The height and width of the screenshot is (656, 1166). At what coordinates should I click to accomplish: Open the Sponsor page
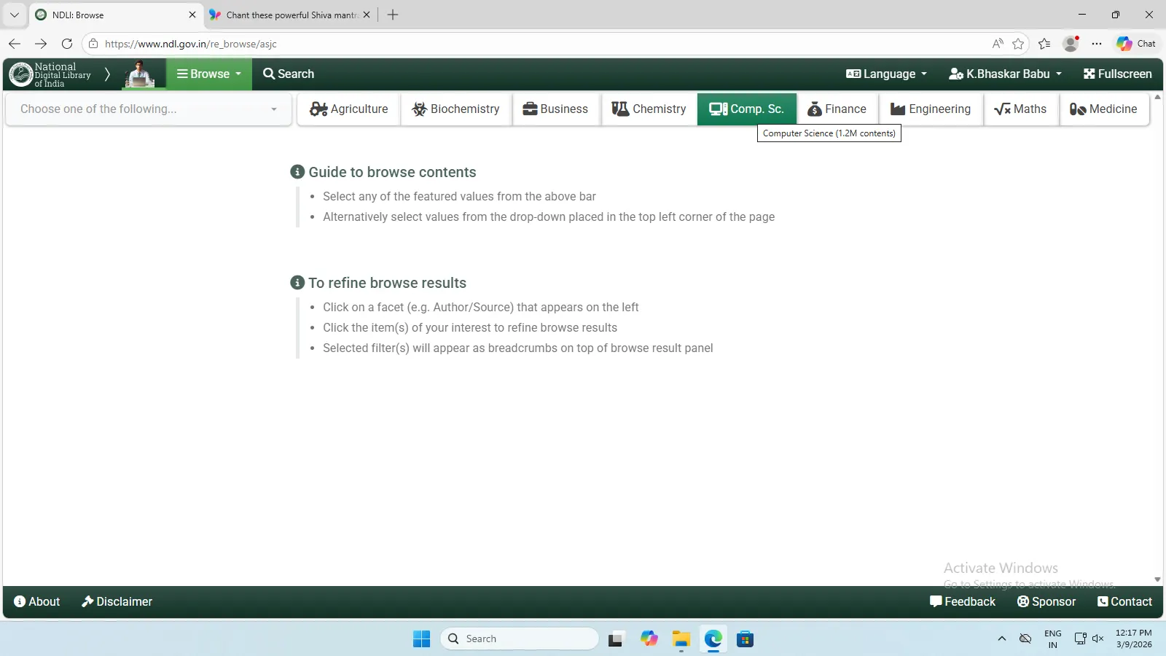pyautogui.click(x=1046, y=602)
